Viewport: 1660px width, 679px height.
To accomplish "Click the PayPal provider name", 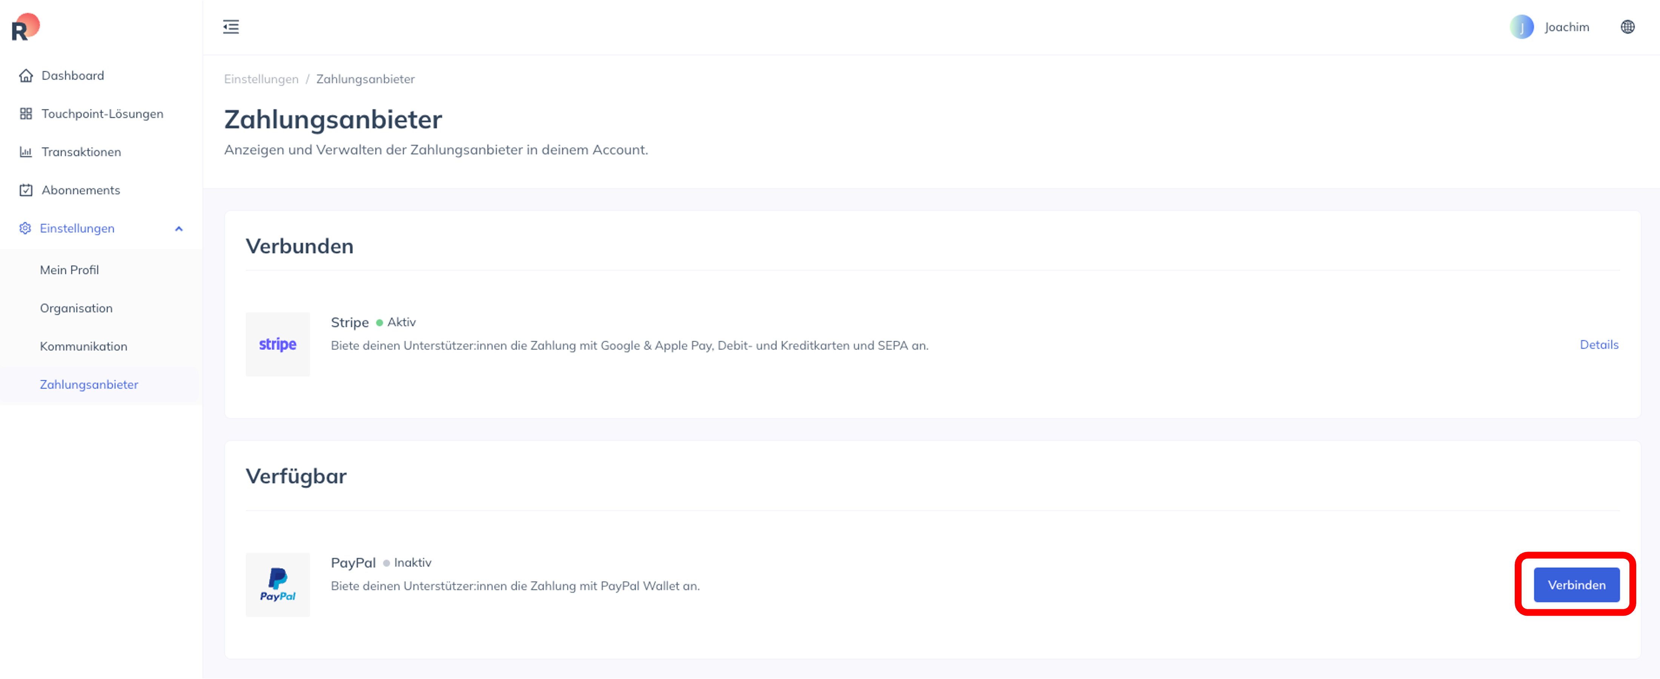I will click(x=353, y=563).
